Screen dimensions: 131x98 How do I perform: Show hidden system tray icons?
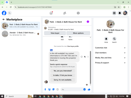coord(108,96)
